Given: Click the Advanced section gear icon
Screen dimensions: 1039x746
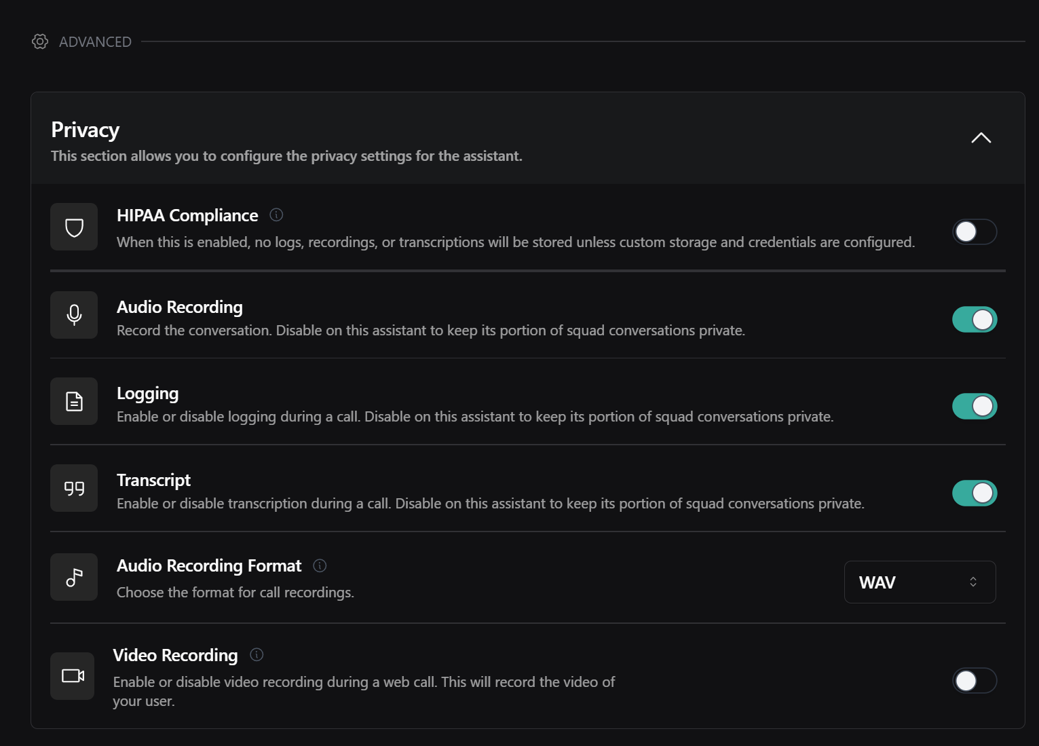Looking at the screenshot, I should (40, 42).
